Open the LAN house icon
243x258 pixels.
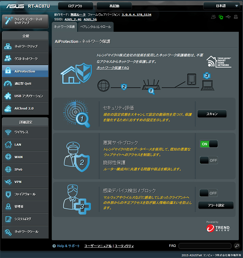(x=8, y=144)
